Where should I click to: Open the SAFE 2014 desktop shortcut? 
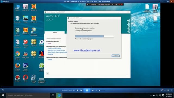(34, 43)
